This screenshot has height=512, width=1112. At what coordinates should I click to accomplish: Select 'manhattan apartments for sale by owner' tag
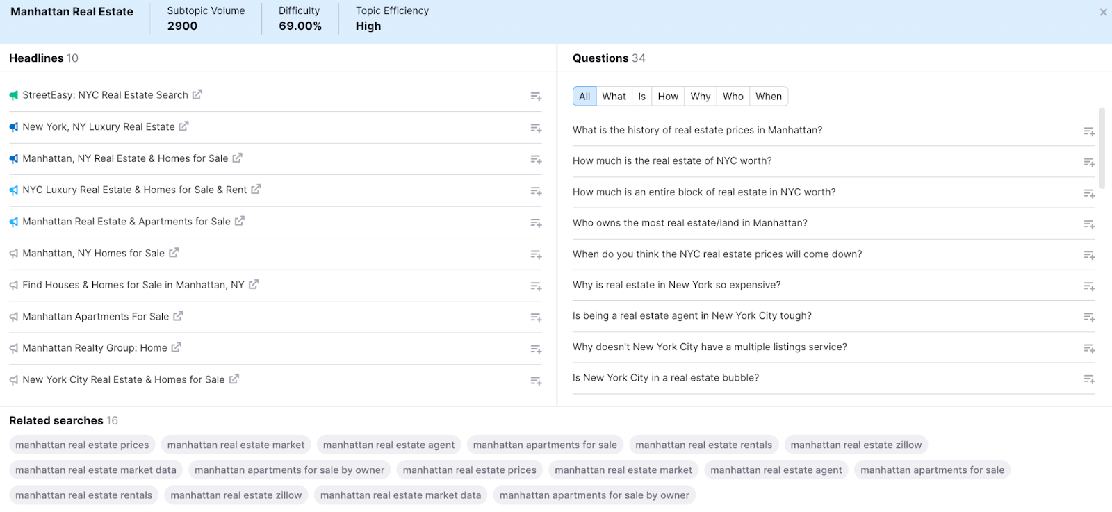click(289, 470)
